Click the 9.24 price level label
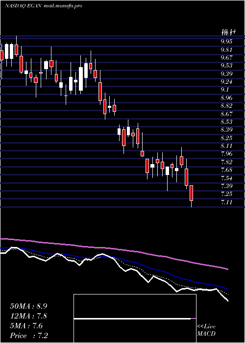The image size is (245, 343). [227, 82]
